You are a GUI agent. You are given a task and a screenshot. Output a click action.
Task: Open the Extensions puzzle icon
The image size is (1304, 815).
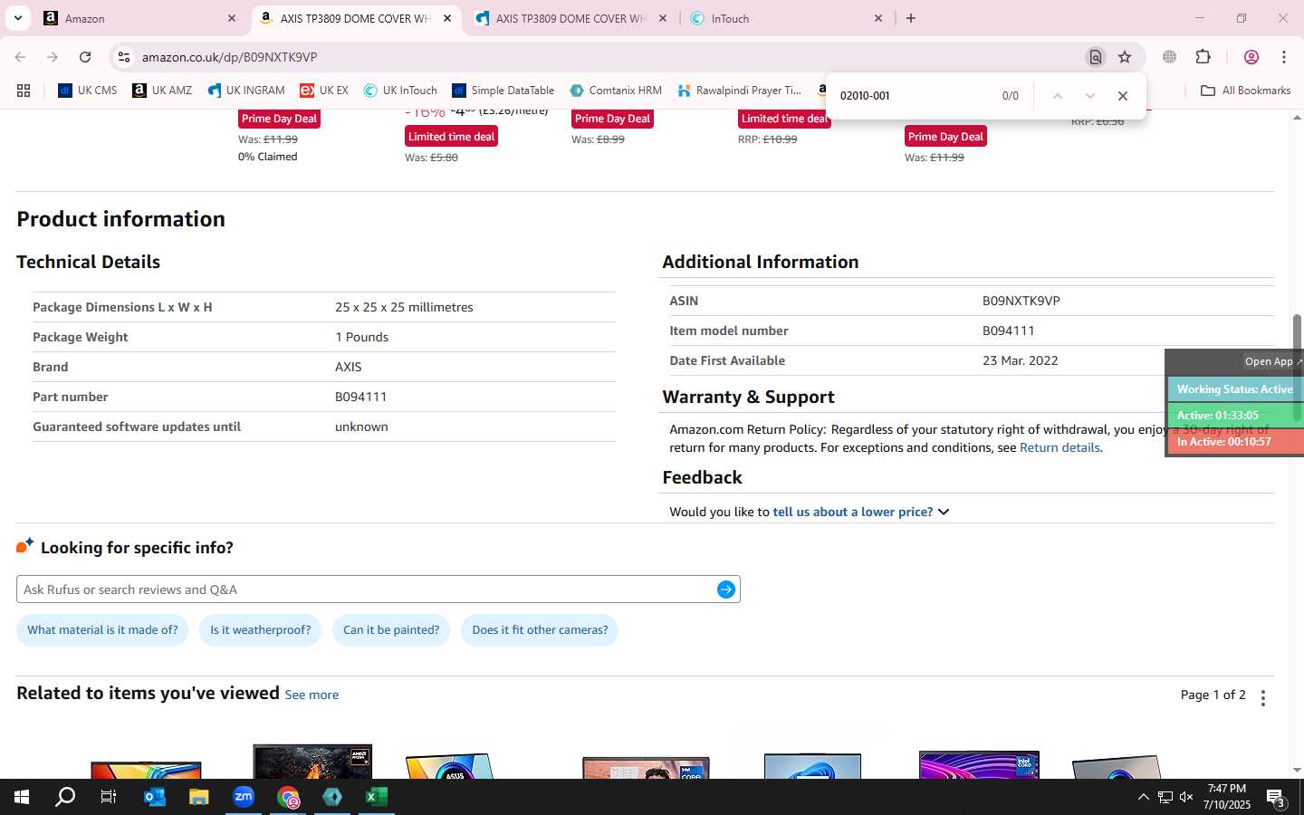click(x=1203, y=57)
